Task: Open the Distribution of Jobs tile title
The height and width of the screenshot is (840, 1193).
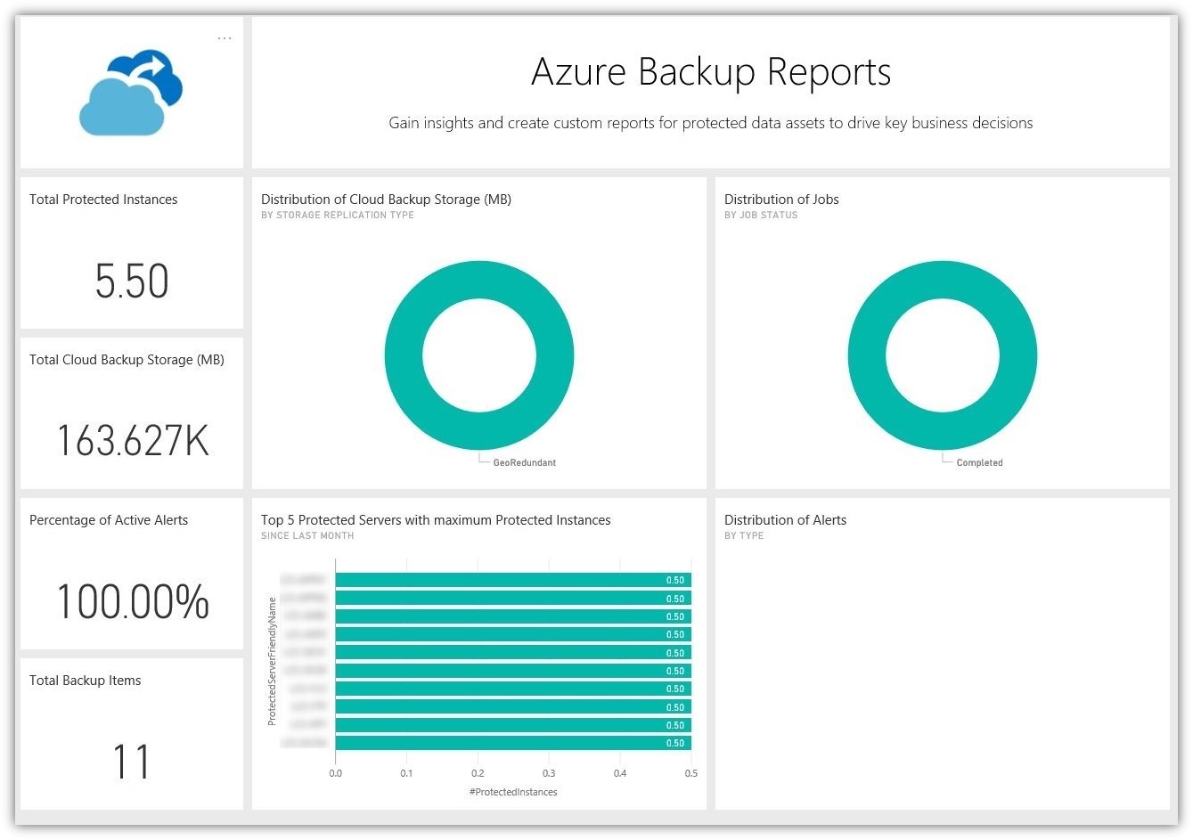Action: 781,200
